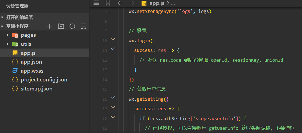Open app.json in the file tree
The image size is (302, 133).
[45, 62]
